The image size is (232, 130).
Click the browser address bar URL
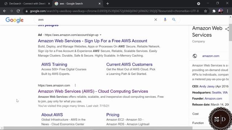114,11
